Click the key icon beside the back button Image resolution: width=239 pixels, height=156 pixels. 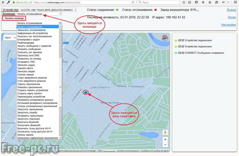pyautogui.click(x=9, y=2)
